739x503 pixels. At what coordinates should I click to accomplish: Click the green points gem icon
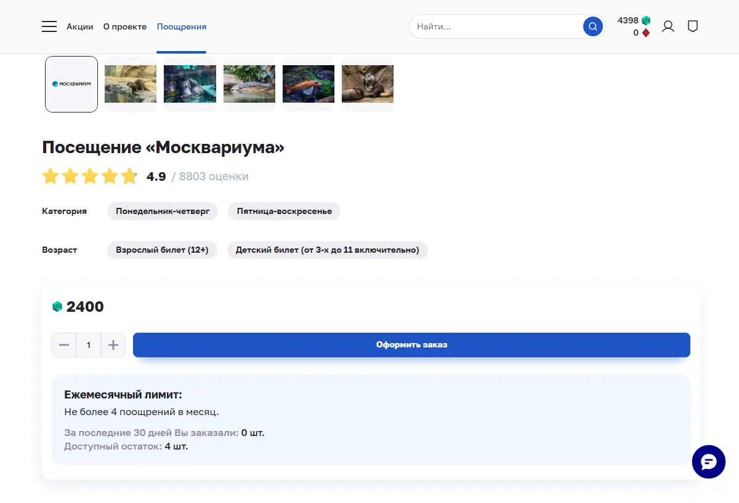tap(646, 20)
